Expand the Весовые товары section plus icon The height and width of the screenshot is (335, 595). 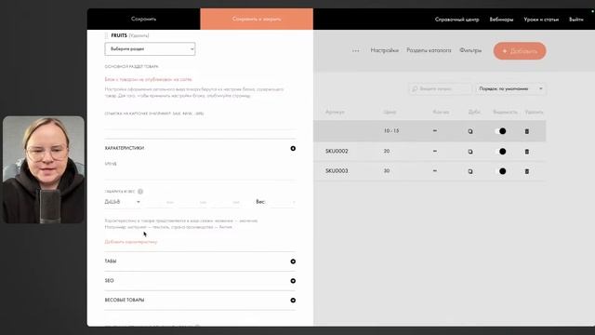coord(293,300)
